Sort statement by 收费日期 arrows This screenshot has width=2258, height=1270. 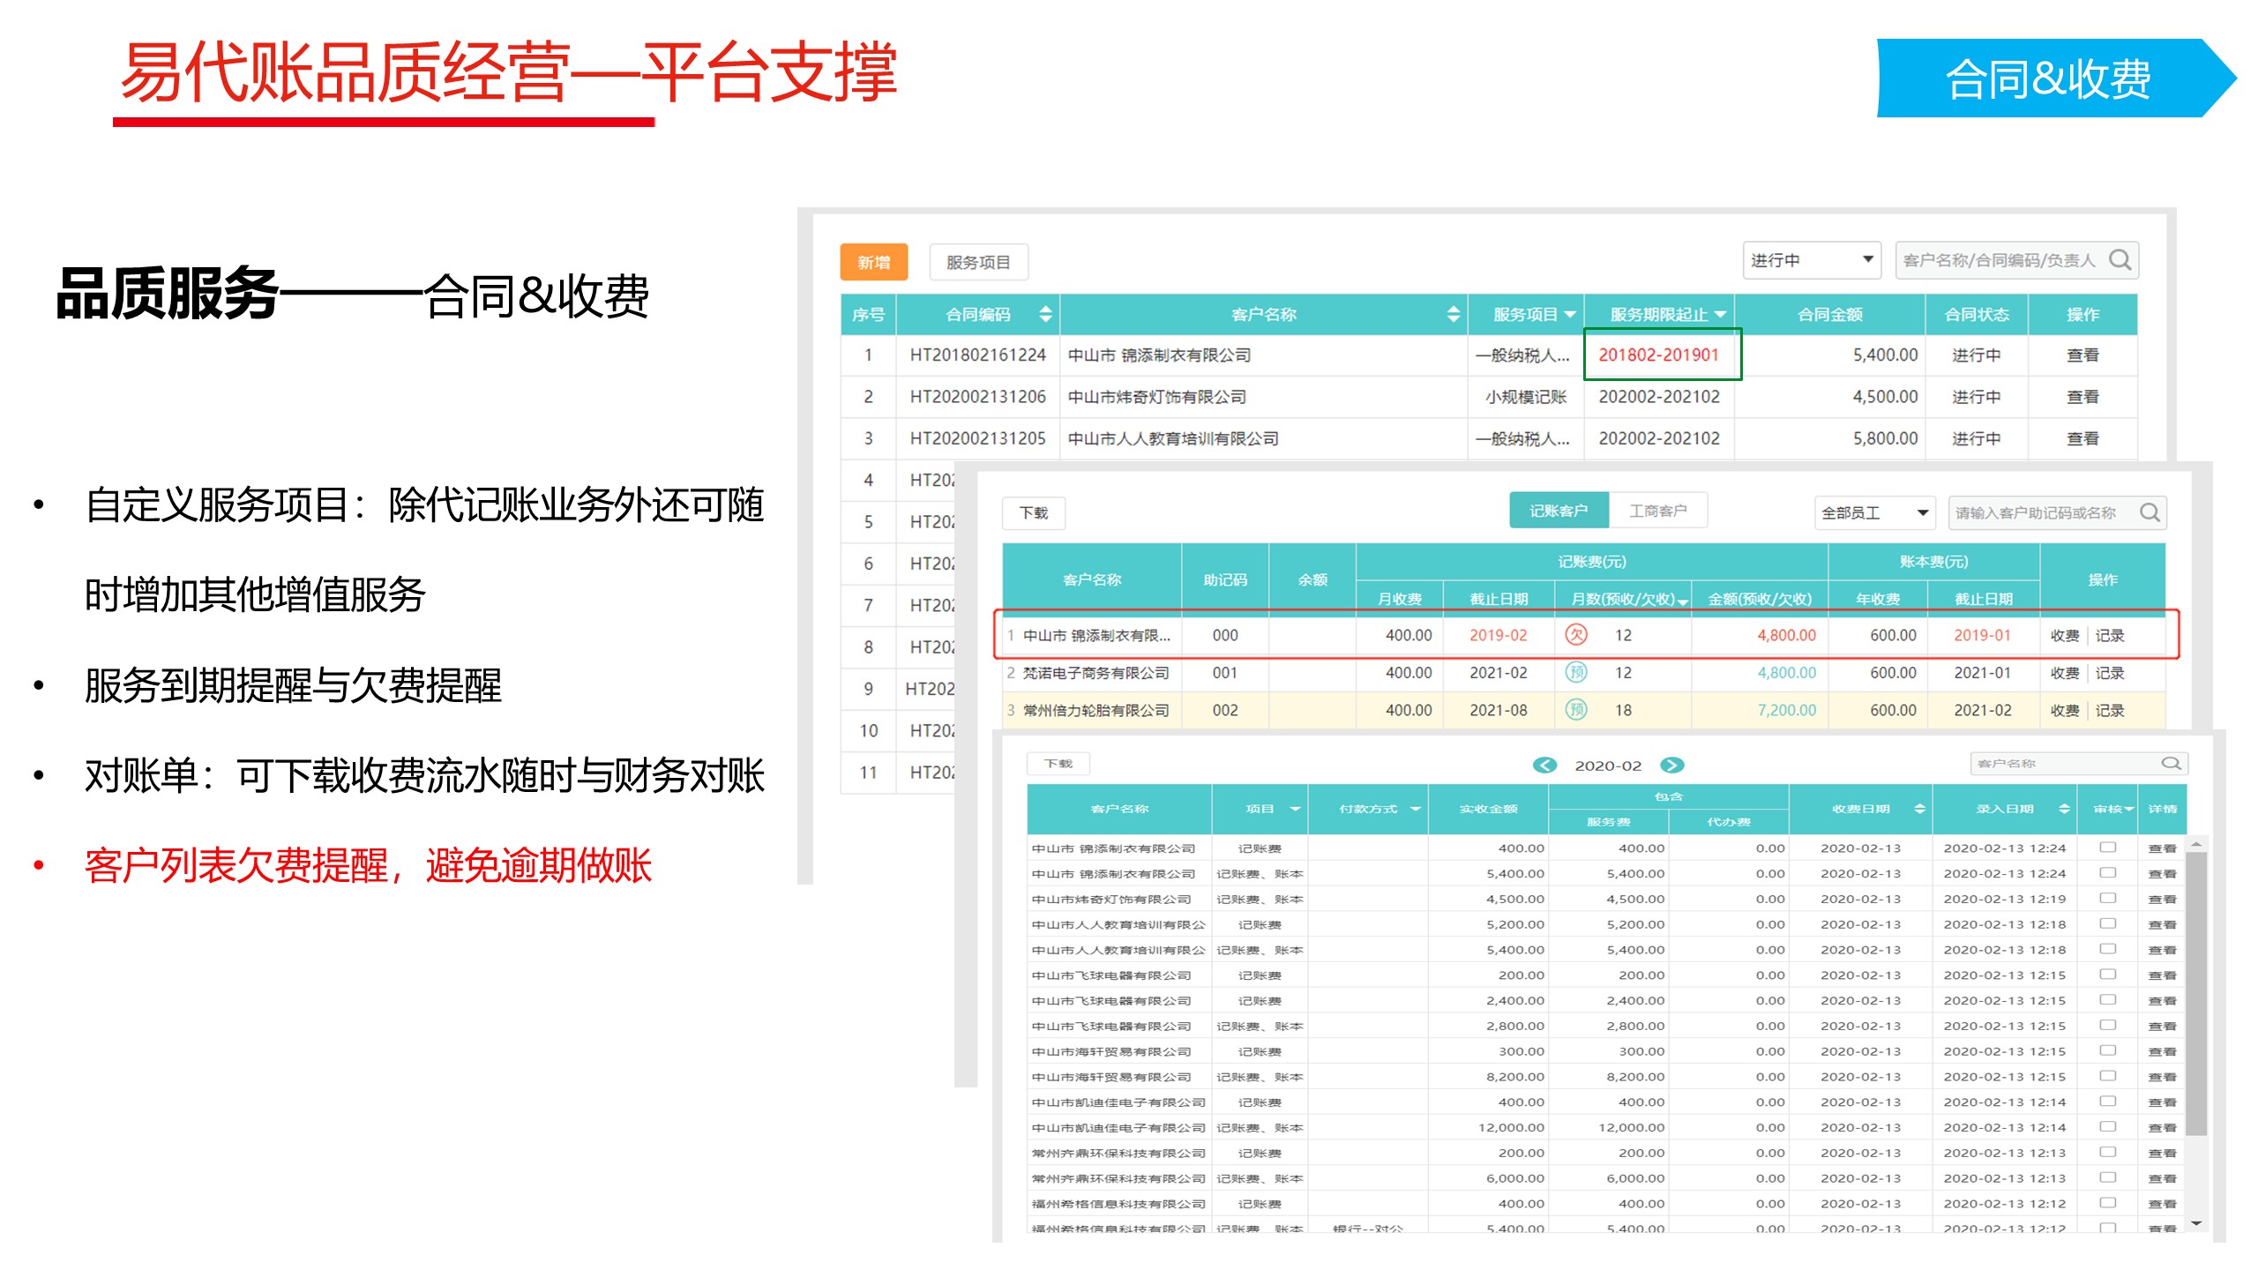tap(1919, 809)
